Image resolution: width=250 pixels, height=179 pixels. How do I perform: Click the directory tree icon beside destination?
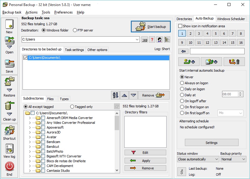167,40
